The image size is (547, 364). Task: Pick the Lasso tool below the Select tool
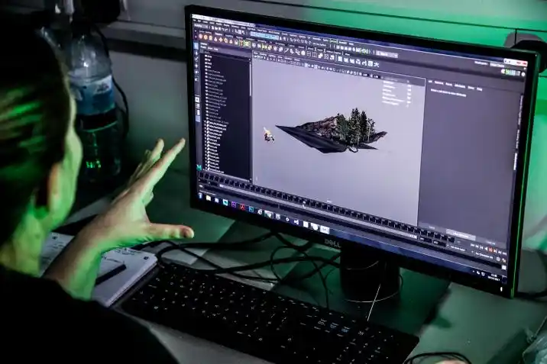[x=196, y=53]
